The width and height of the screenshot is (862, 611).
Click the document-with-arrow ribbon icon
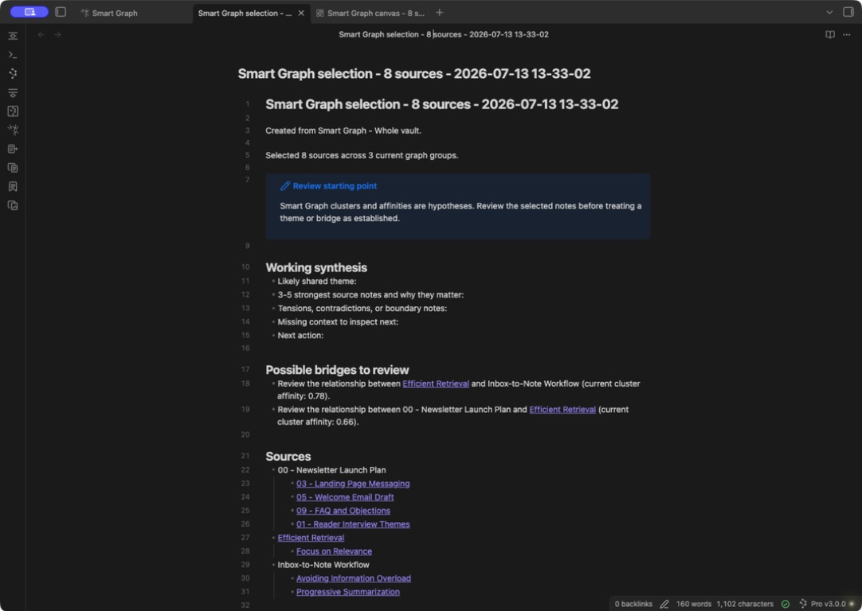[x=13, y=149]
